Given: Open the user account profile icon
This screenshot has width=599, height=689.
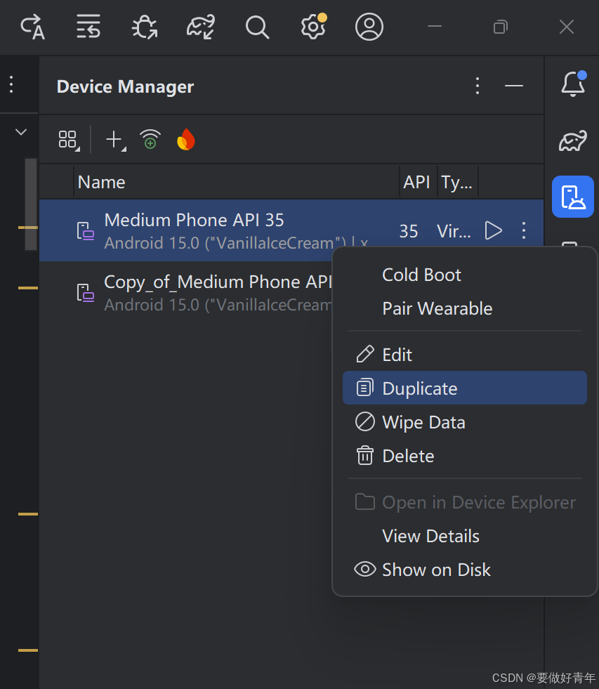Looking at the screenshot, I should (369, 27).
